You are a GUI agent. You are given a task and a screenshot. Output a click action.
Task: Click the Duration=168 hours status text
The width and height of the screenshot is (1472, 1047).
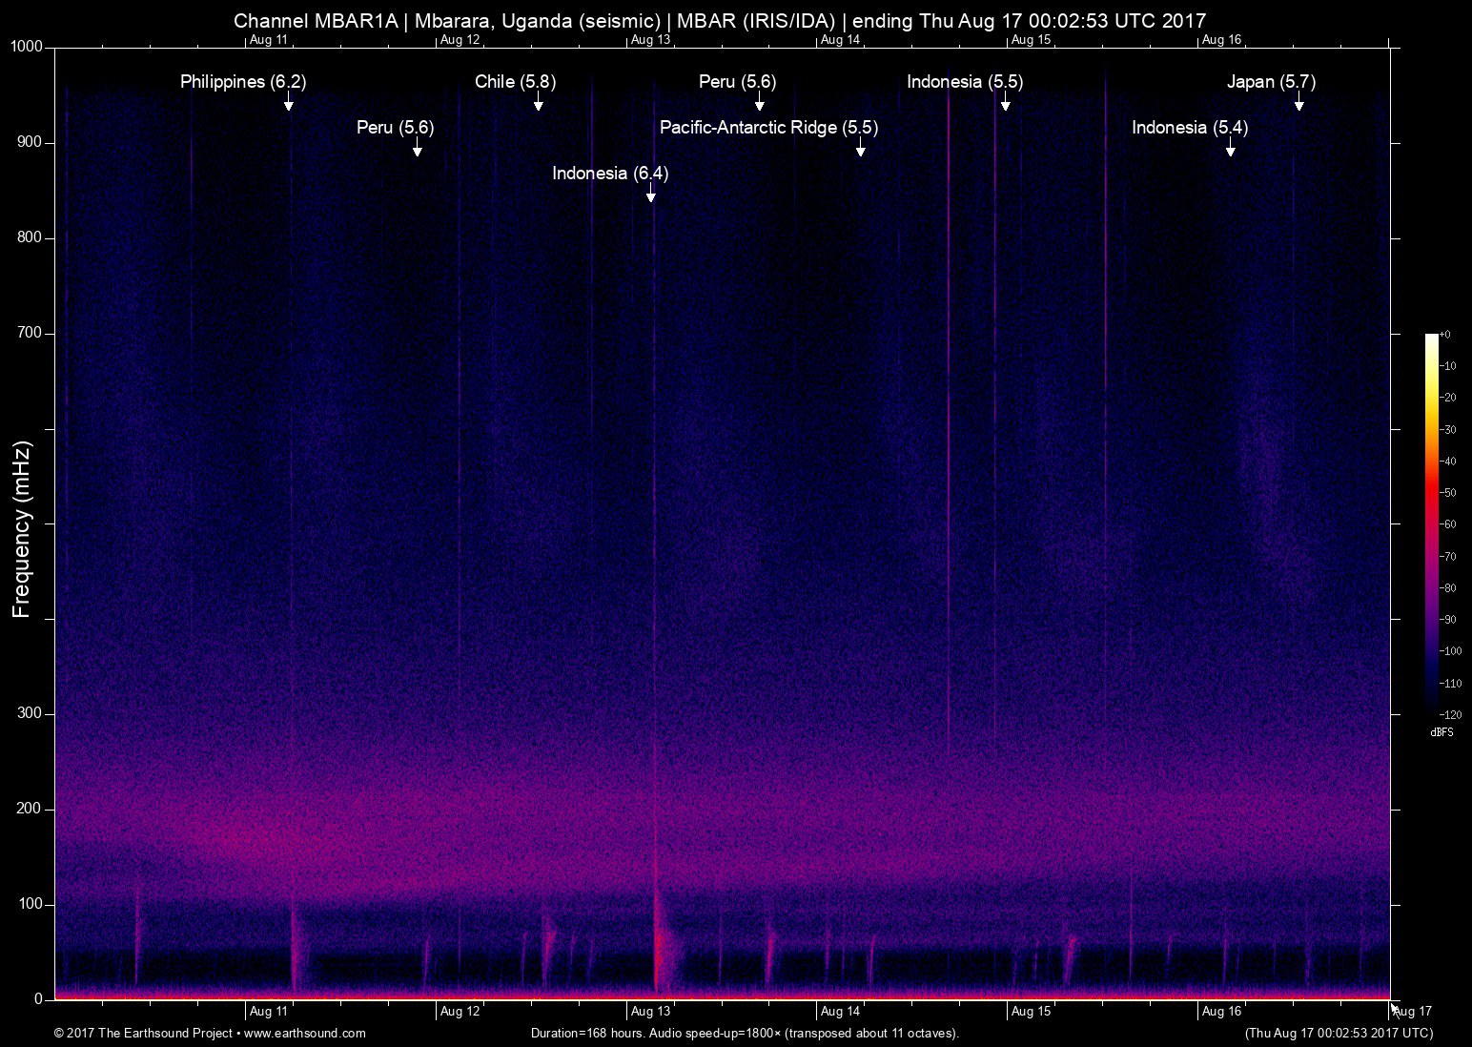(x=744, y=1033)
